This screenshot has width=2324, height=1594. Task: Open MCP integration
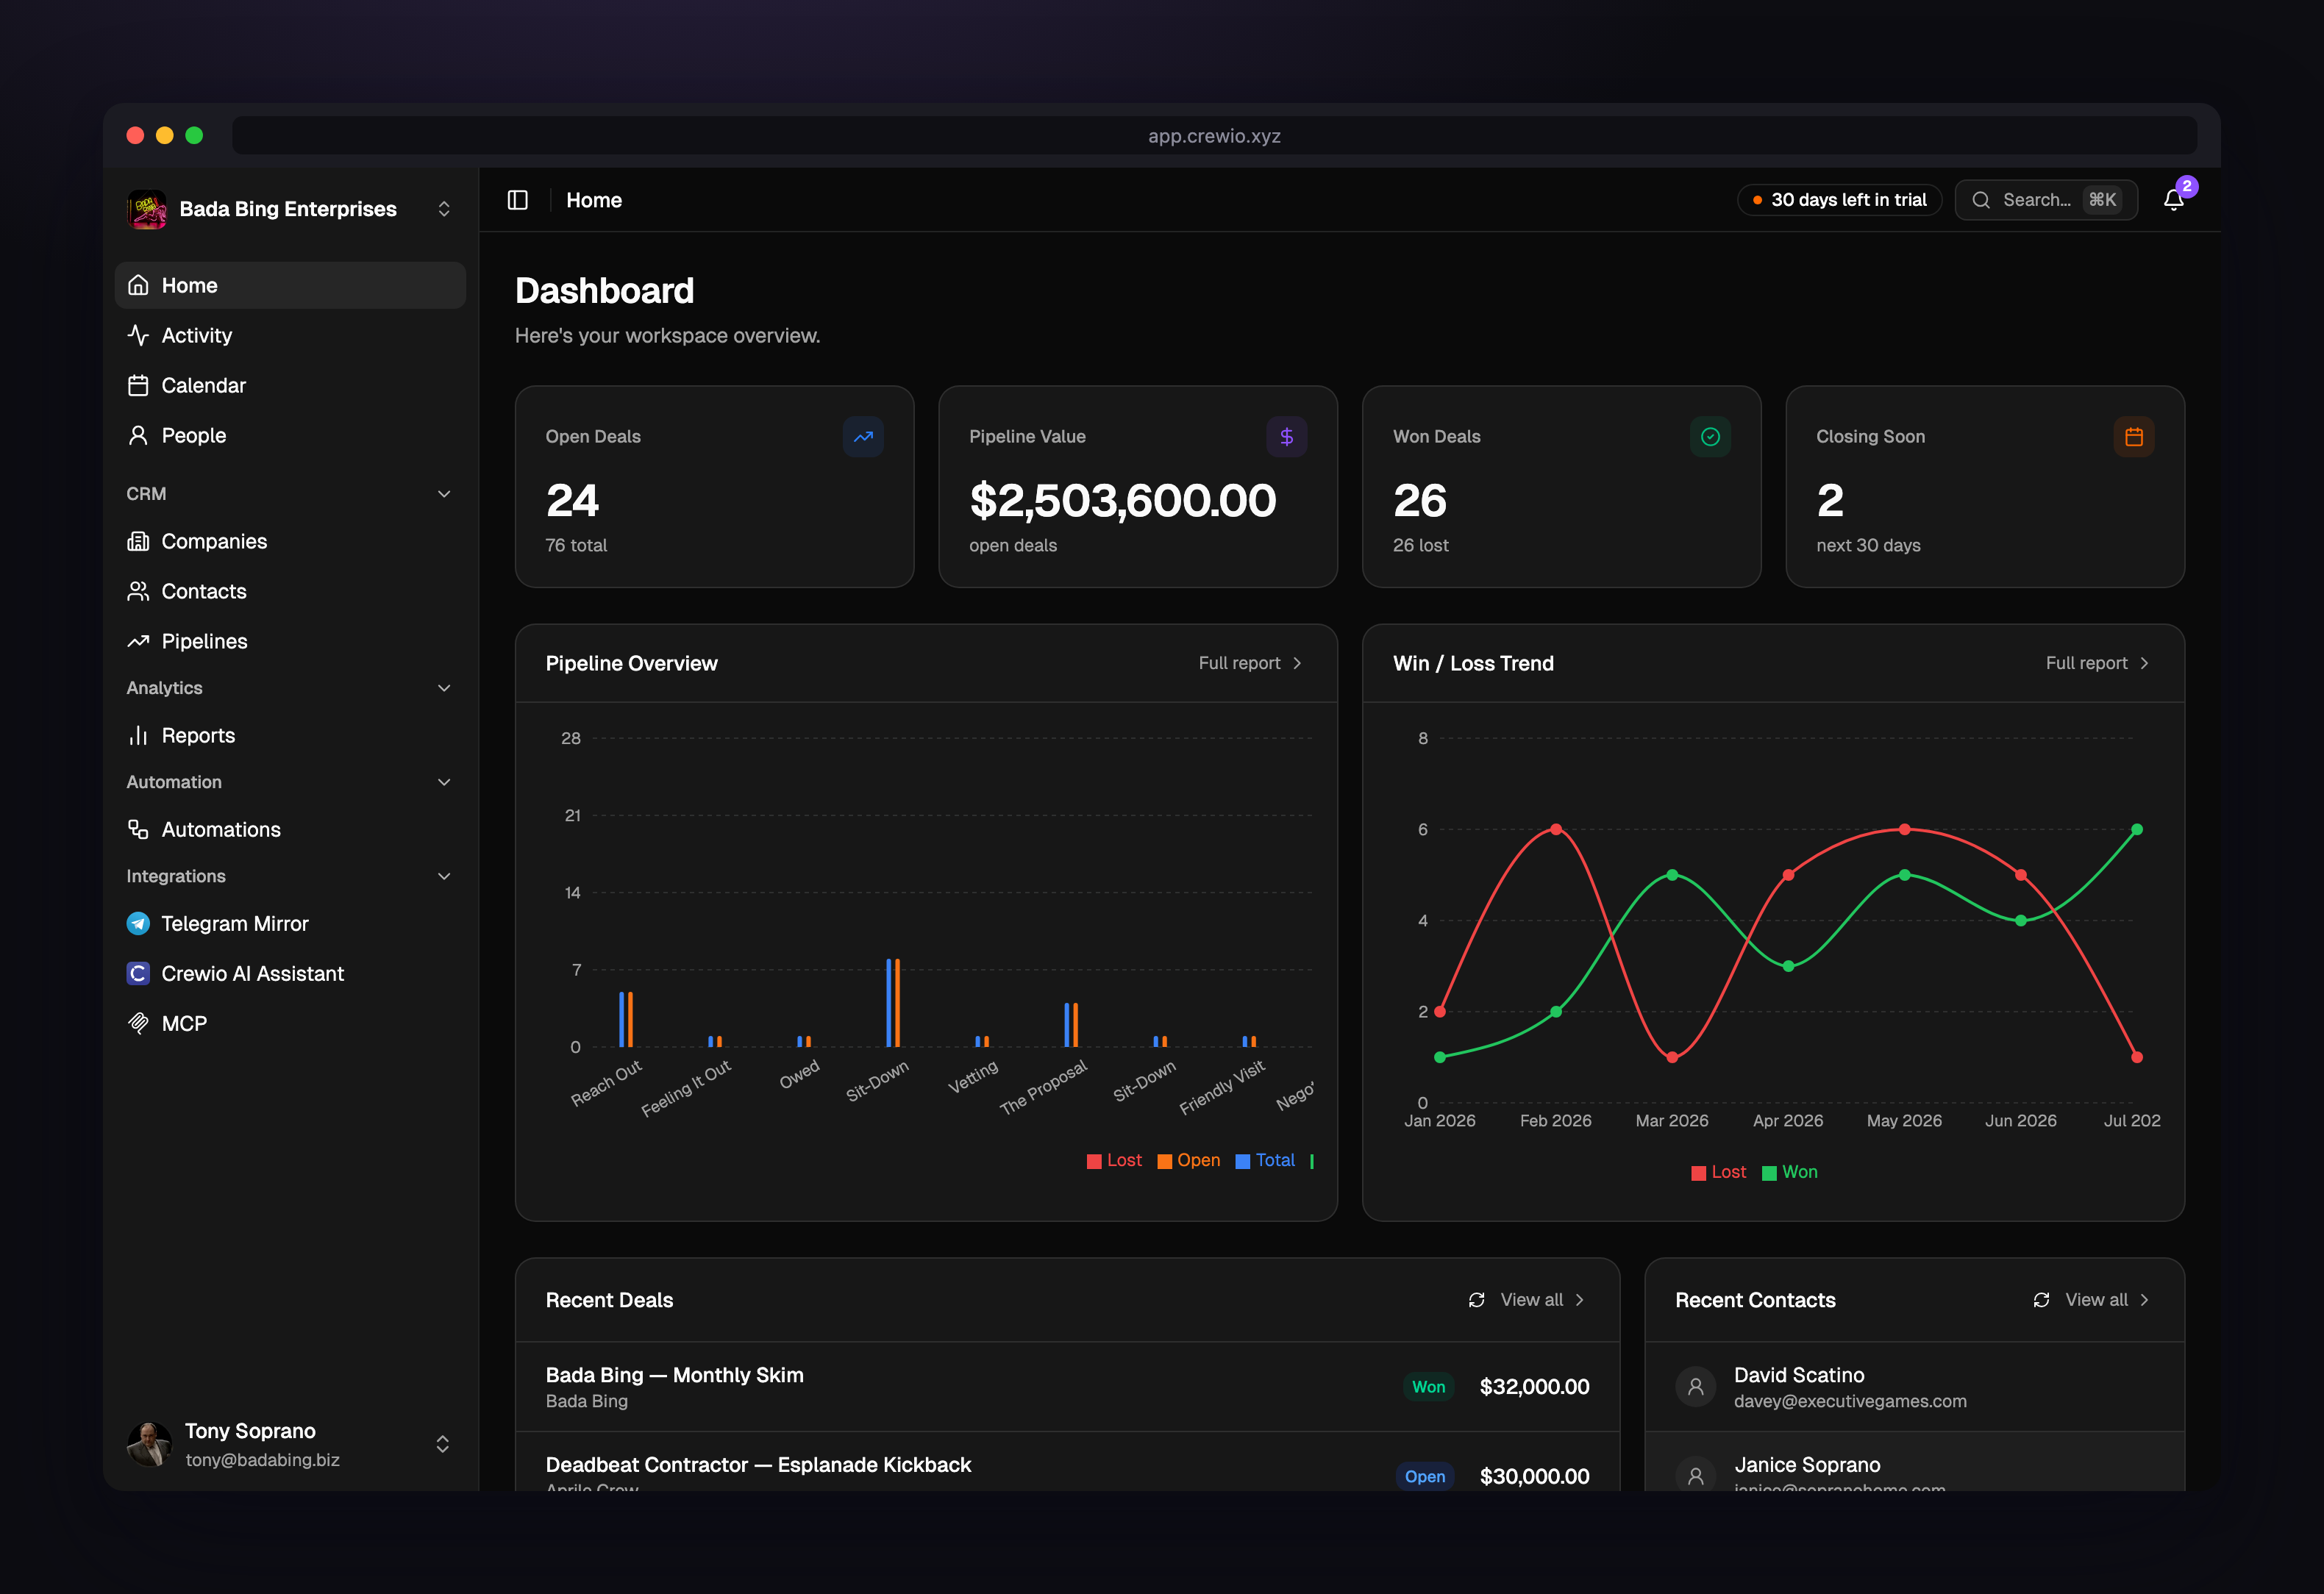tap(290, 1024)
